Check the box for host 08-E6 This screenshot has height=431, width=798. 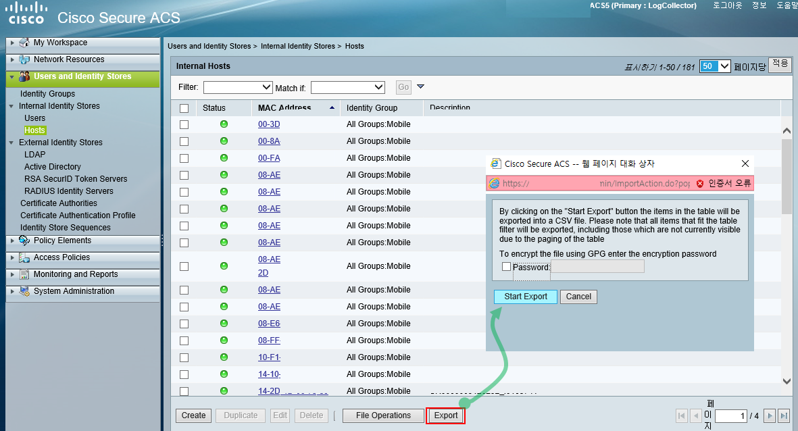tap(184, 324)
